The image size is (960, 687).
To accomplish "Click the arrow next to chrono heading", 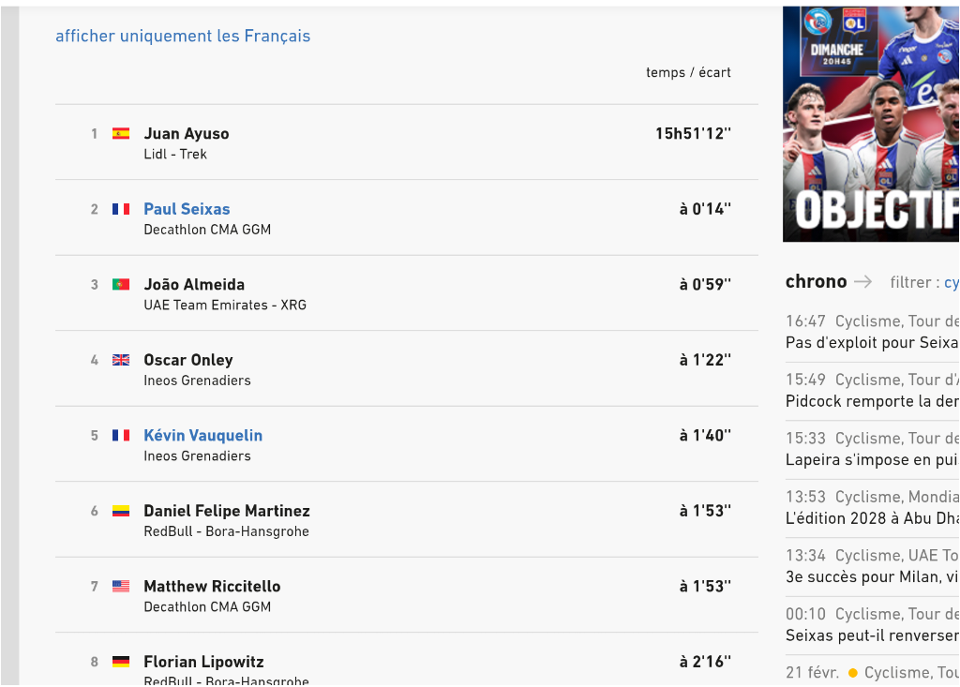I will point(862,282).
